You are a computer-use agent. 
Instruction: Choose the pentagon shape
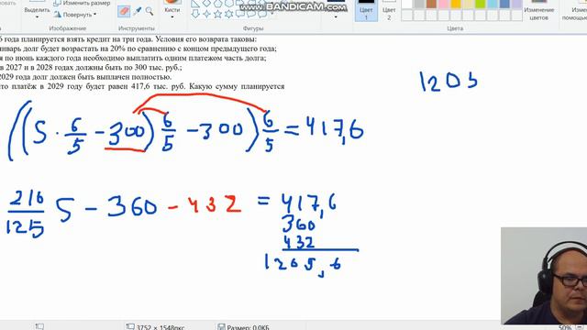click(218, 4)
